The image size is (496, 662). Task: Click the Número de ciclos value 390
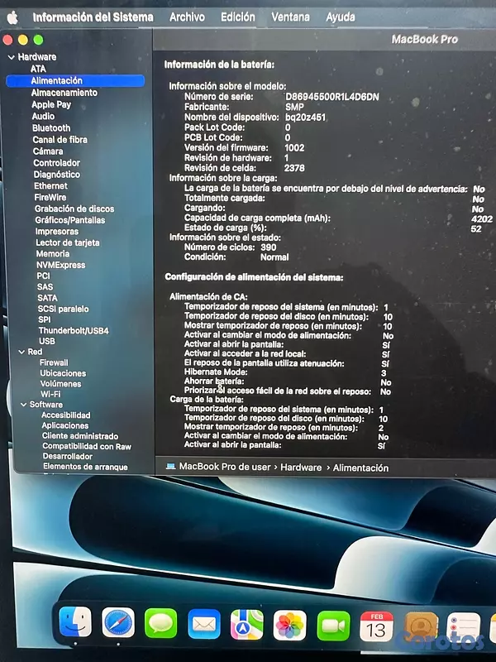(268, 247)
